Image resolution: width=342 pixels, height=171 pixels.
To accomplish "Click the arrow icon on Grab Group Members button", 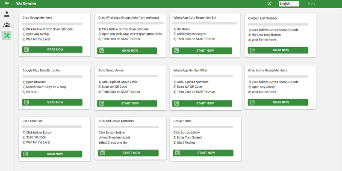I will point(27,50).
